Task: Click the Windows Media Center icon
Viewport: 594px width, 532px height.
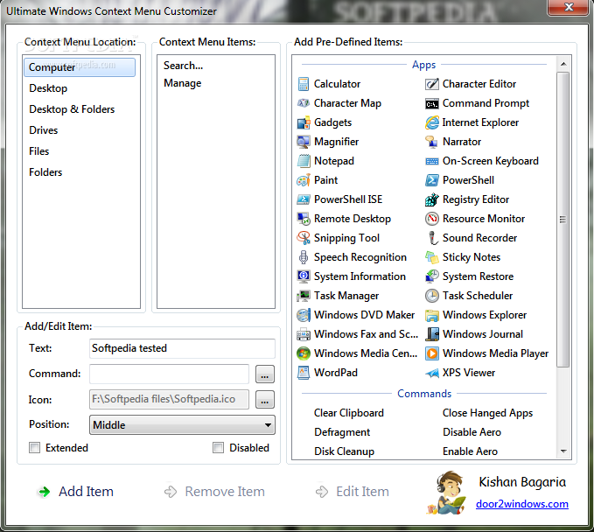Action: point(303,353)
